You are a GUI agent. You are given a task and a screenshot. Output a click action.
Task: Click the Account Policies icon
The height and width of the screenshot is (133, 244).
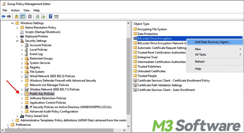[x=27, y=45]
